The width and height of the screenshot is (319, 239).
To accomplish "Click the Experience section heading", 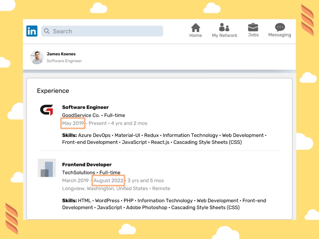I will [53, 91].
